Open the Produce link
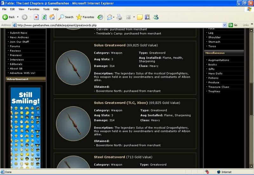 (214, 82)
